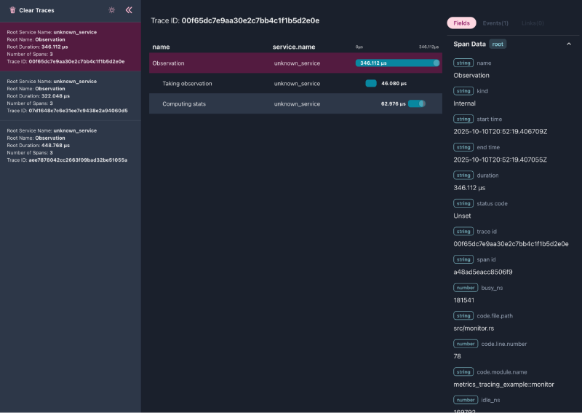Screen dimensions: 582x413
Task: Collapse the Span Data section chevron
Action: [x=568, y=44]
